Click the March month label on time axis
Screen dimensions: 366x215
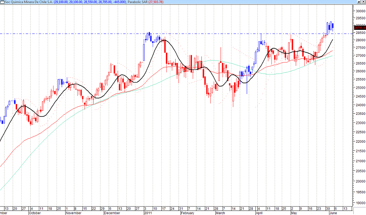tap(220, 213)
